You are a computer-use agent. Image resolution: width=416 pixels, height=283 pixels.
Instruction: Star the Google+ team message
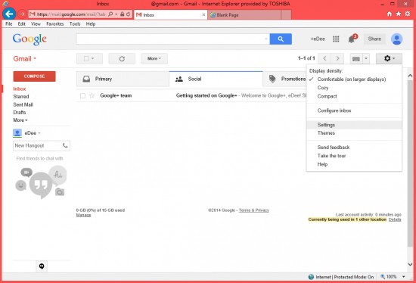pos(92,95)
